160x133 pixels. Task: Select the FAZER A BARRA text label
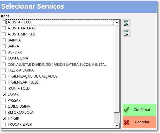21,70
